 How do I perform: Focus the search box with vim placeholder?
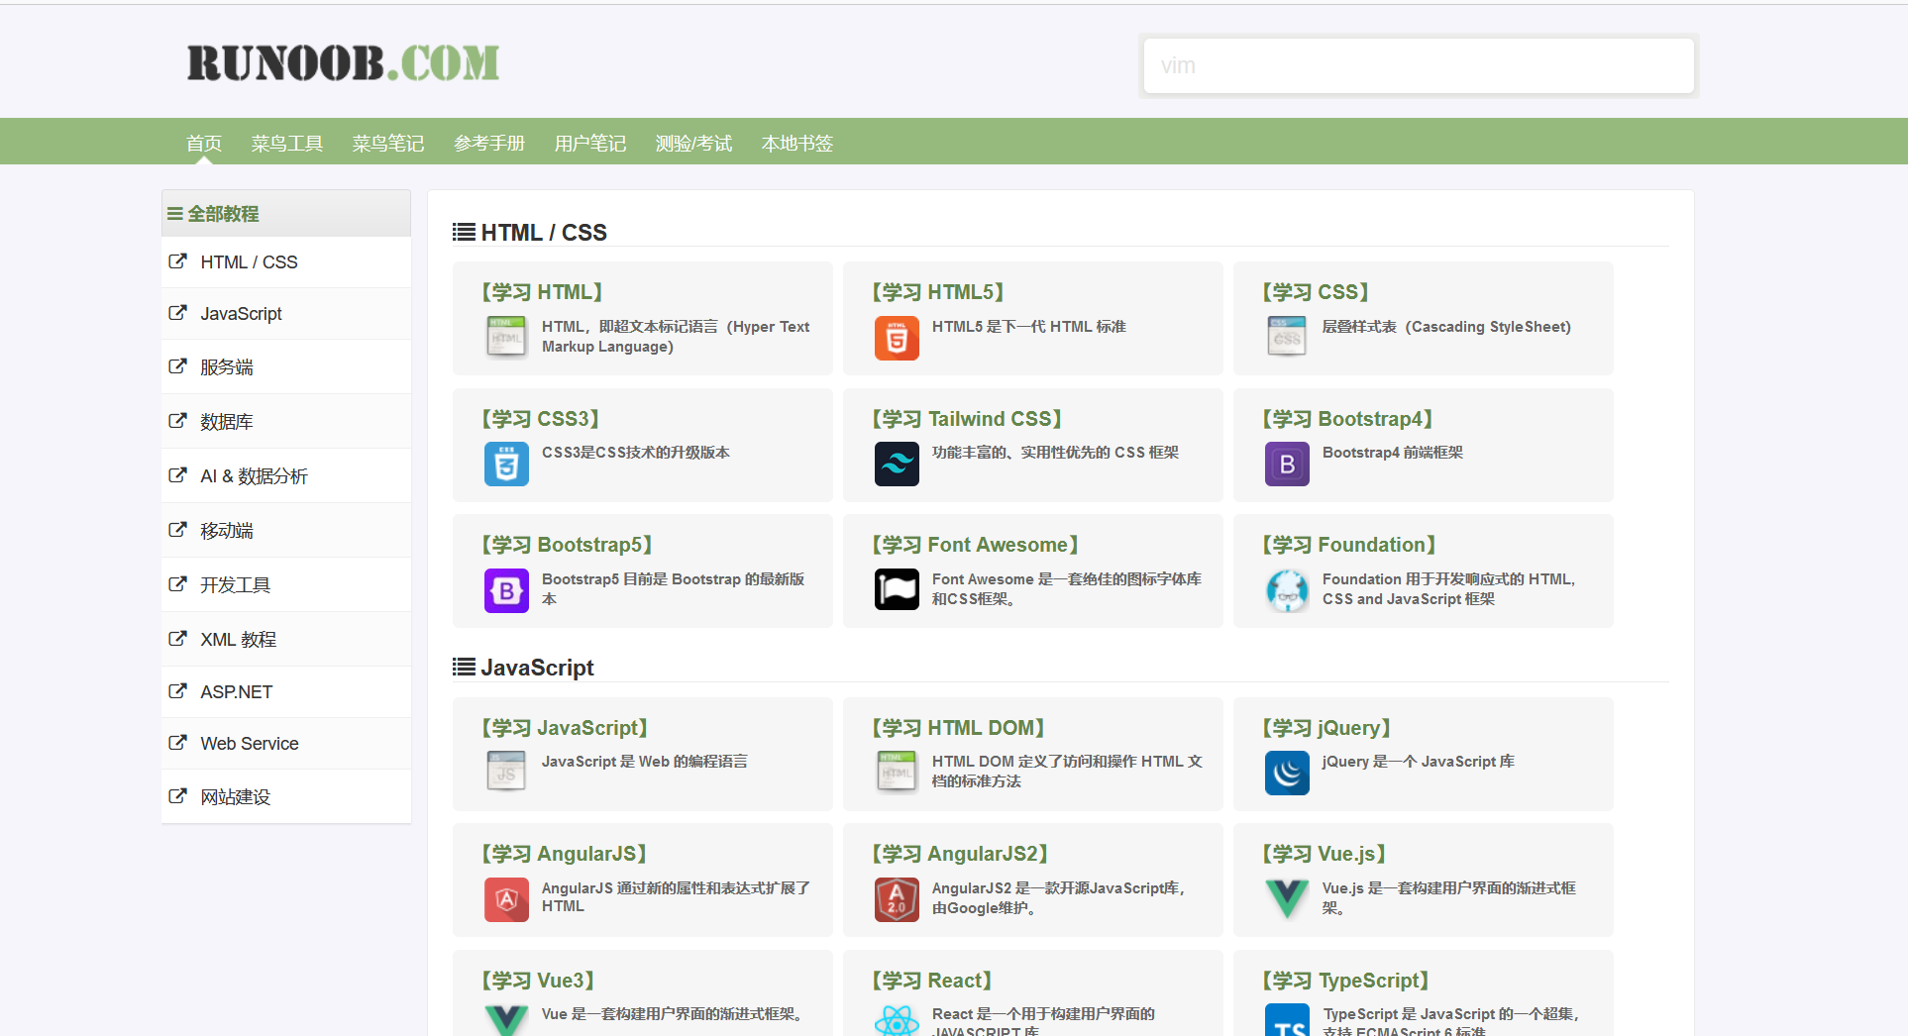(x=1418, y=66)
